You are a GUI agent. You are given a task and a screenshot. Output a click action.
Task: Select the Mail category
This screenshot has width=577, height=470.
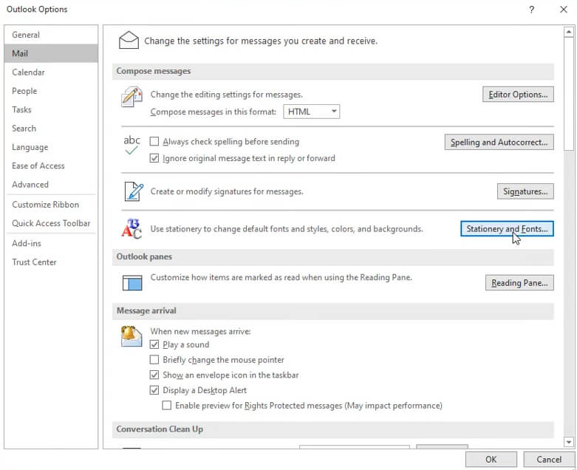51,53
